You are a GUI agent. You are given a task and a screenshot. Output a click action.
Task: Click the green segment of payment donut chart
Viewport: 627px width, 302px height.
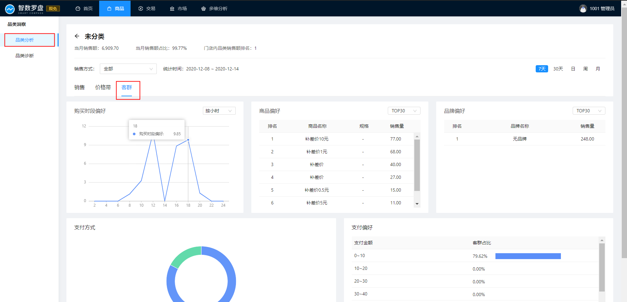pyautogui.click(x=185, y=256)
